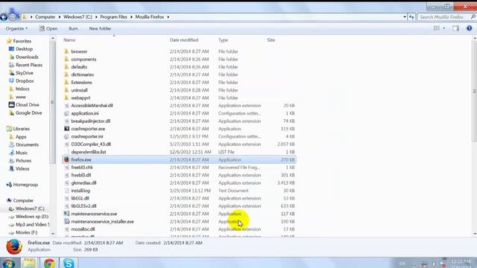
Task: Open SkyDrive in Favorites sidebar
Action: [x=24, y=73]
